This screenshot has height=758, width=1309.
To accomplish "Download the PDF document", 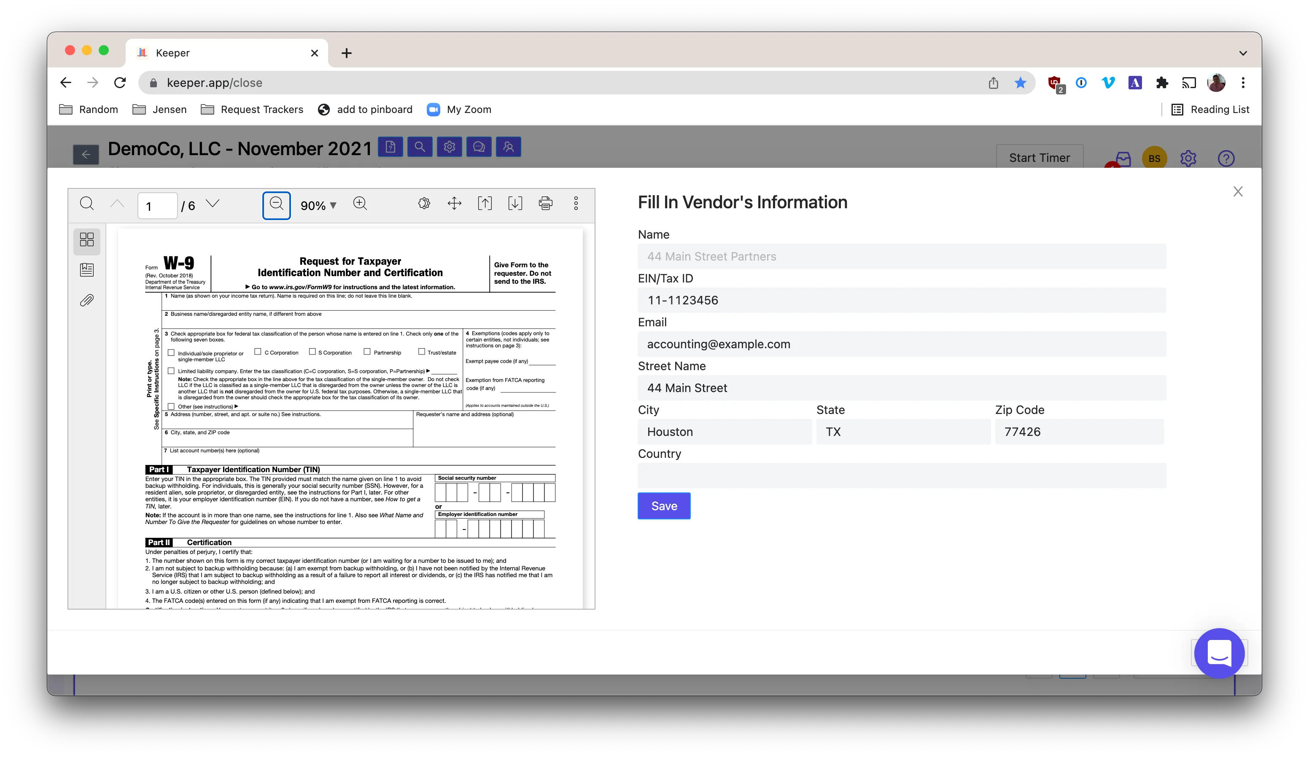I will coord(515,204).
